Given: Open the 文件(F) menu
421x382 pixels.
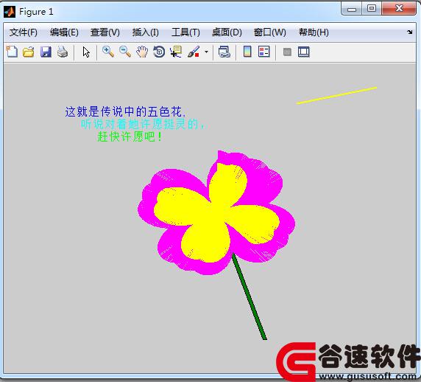Looking at the screenshot, I should 24,32.
